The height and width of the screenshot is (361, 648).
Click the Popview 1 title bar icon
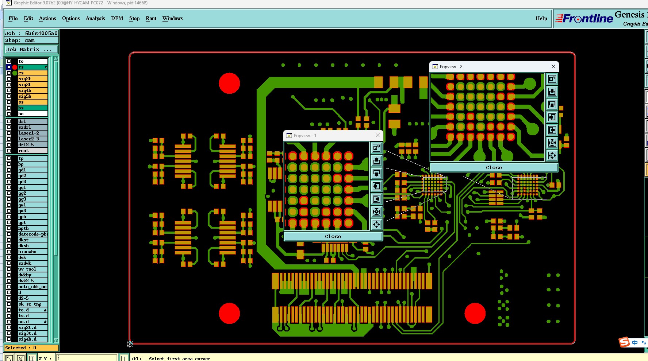click(289, 136)
